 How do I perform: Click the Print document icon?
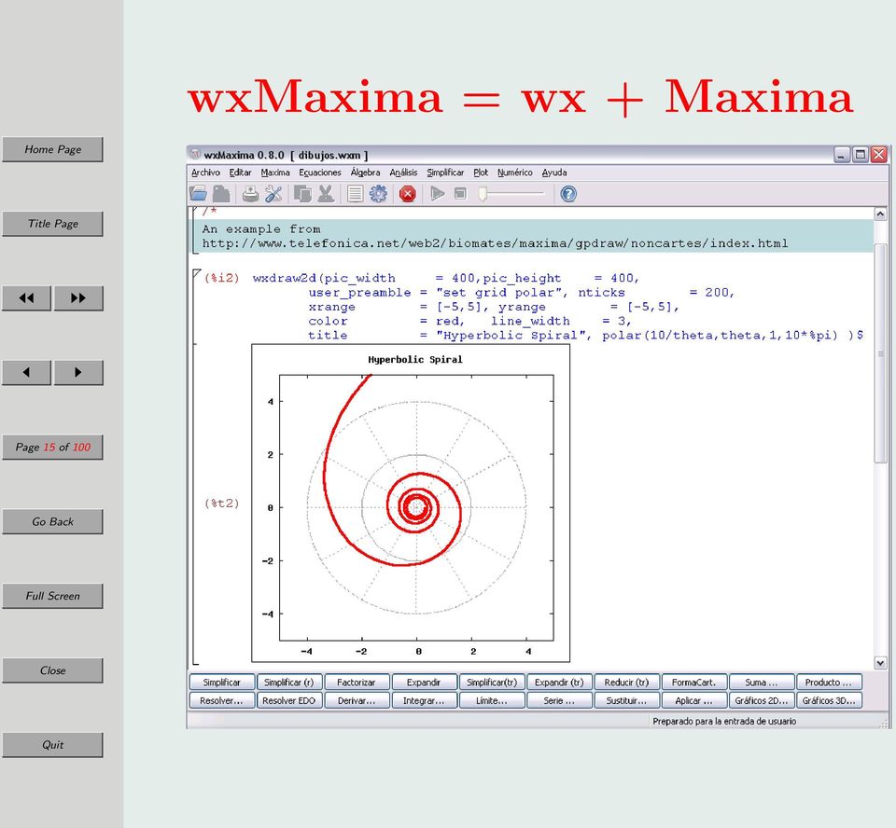(250, 194)
